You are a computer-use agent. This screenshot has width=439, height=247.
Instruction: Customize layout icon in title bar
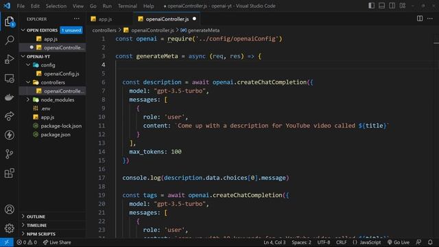pyautogui.click(x=403, y=5)
